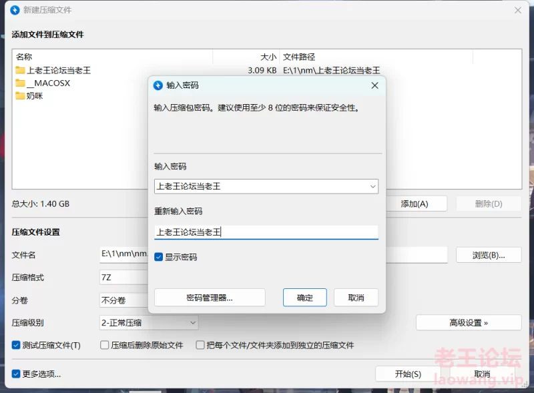
Task: Click the 上老王论坛当老王 folder icon
Action: [20, 71]
